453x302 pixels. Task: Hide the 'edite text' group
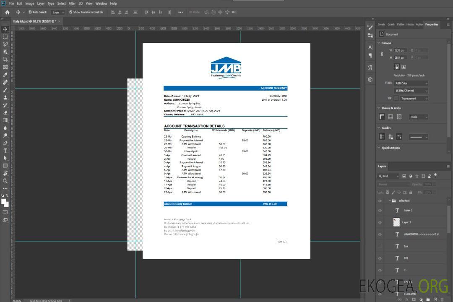coord(380,201)
